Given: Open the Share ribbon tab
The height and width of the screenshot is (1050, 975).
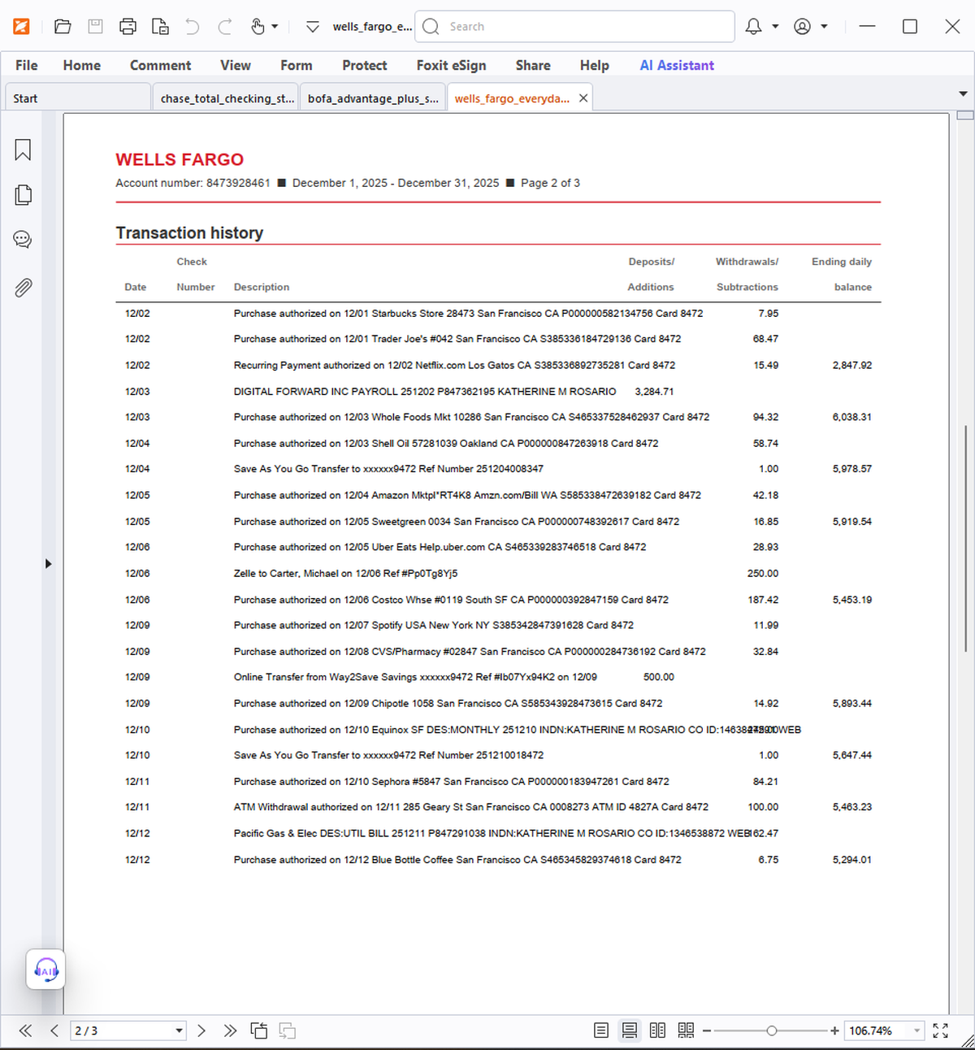Looking at the screenshot, I should pos(533,65).
